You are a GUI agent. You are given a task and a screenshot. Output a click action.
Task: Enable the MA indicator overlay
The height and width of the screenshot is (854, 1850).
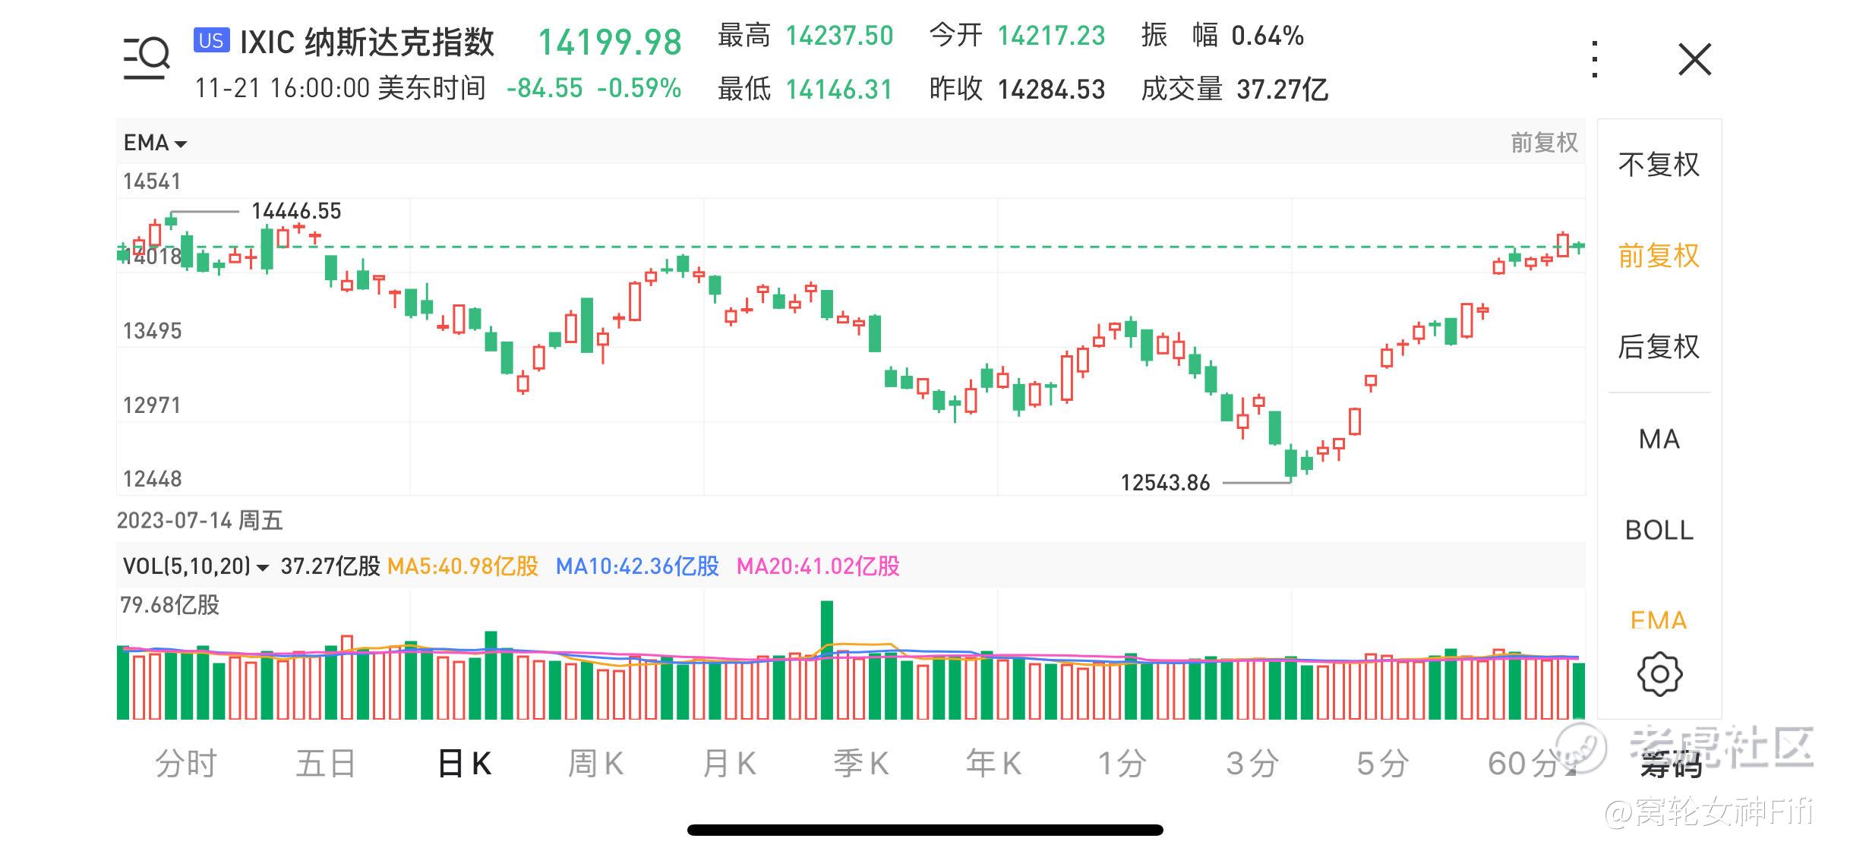pos(1659,440)
